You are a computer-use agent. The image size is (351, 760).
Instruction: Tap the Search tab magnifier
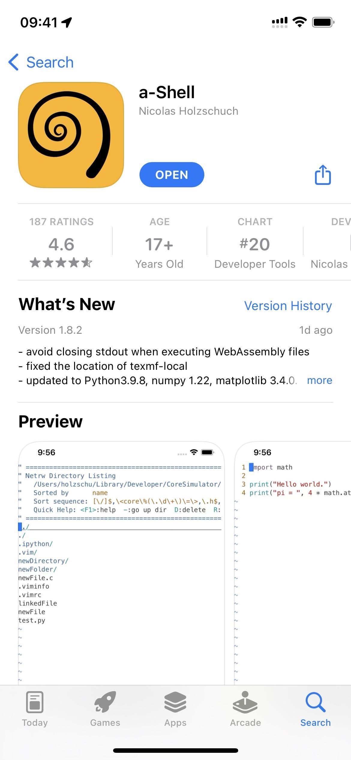(316, 709)
